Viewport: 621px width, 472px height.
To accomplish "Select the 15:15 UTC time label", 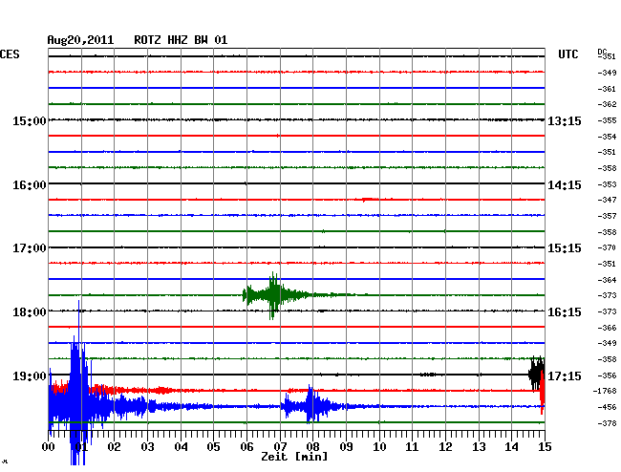I will pos(565,248).
